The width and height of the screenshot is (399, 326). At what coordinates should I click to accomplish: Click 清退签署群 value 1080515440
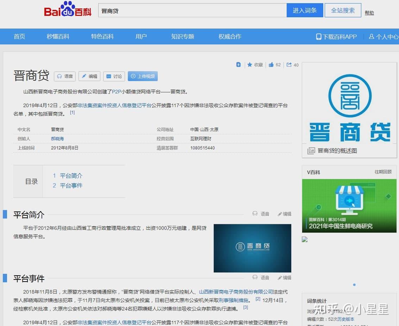(202, 148)
